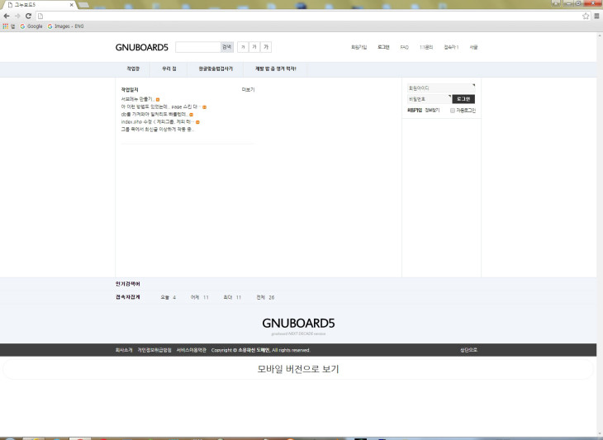Open the 작업장 navigation menu
Screen dimensions: 603x440
[133, 69]
